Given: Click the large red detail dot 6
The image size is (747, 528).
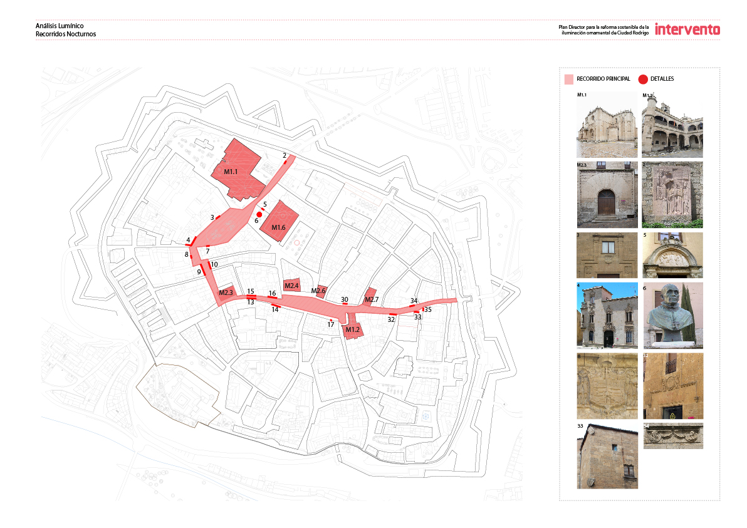Looking at the screenshot, I should (x=259, y=214).
